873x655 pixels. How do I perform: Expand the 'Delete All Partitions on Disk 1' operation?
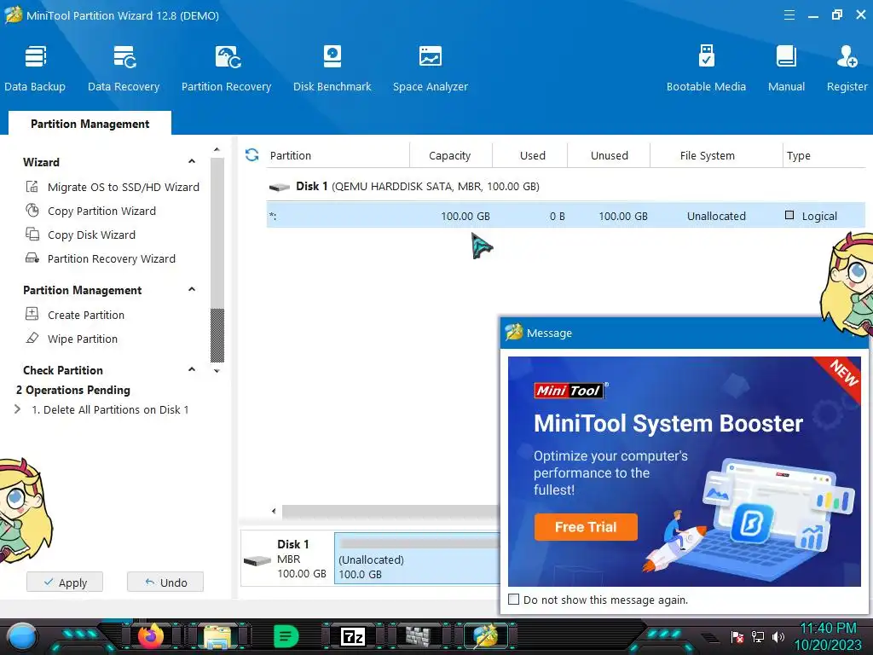(18, 409)
